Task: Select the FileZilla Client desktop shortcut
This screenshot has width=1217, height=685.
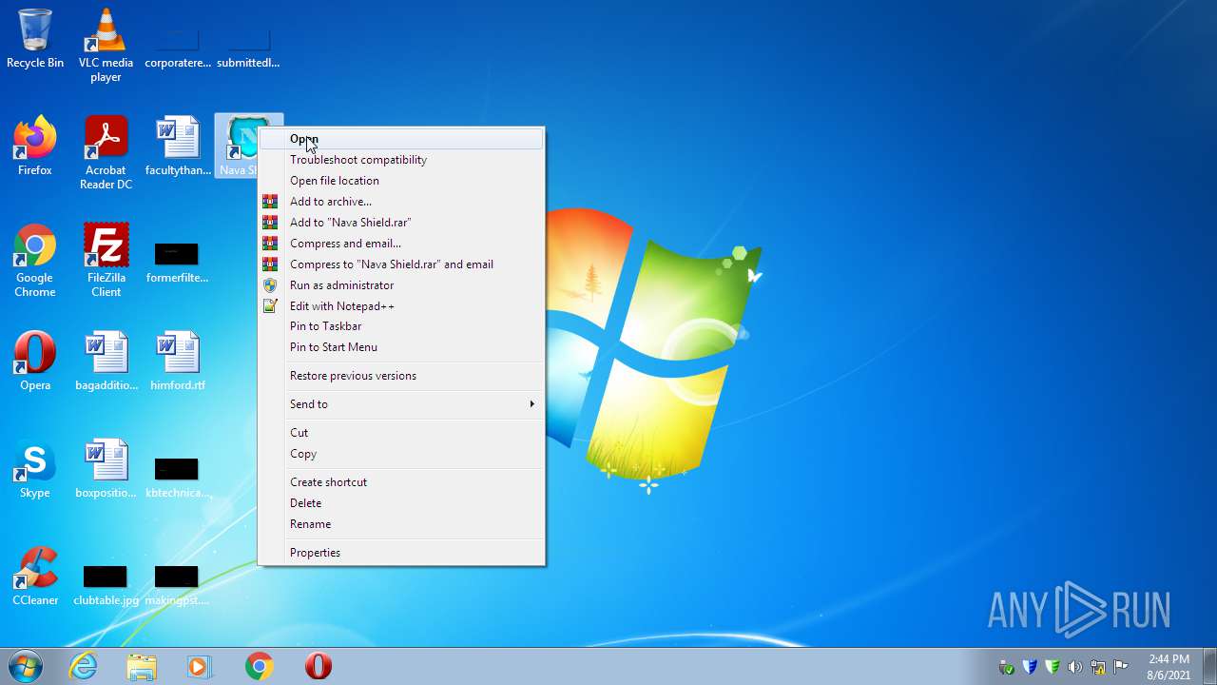Action: pos(106,261)
